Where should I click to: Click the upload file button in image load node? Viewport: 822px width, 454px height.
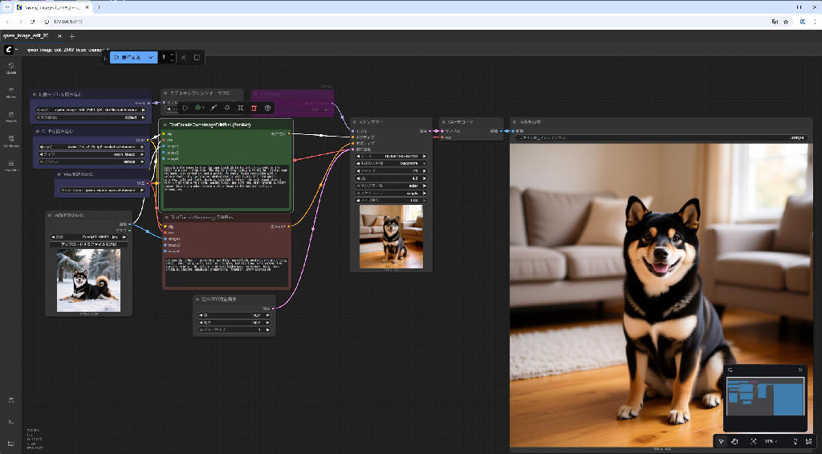(x=88, y=243)
